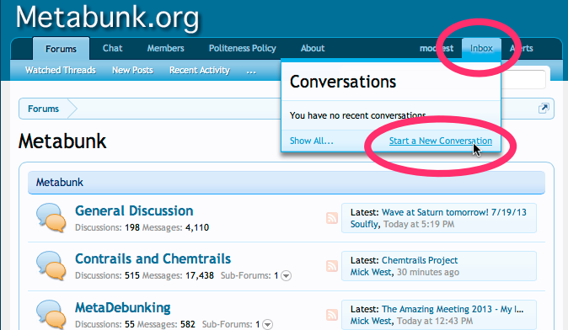This screenshot has height=330, width=568.
Task: Click the General Discussion forum bubble icon
Action: (x=51, y=217)
